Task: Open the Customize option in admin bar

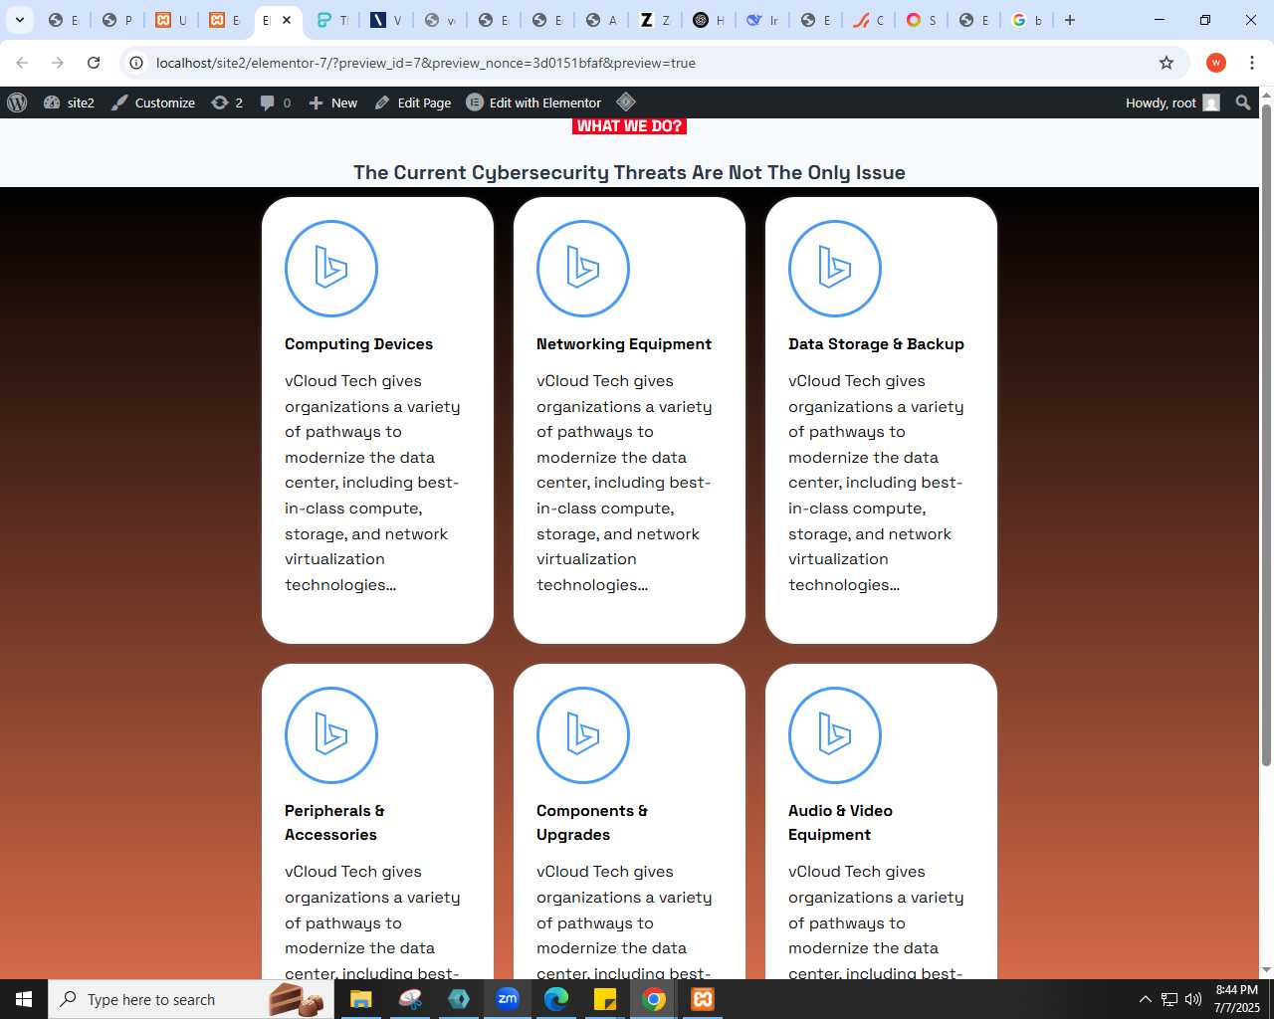Action: pos(153,102)
